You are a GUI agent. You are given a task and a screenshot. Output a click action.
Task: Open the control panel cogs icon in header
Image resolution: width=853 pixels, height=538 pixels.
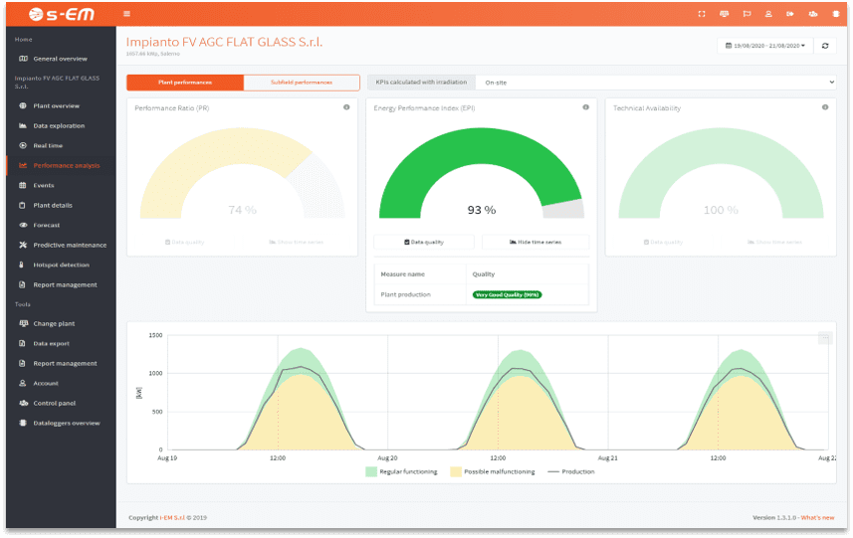pyautogui.click(x=813, y=14)
